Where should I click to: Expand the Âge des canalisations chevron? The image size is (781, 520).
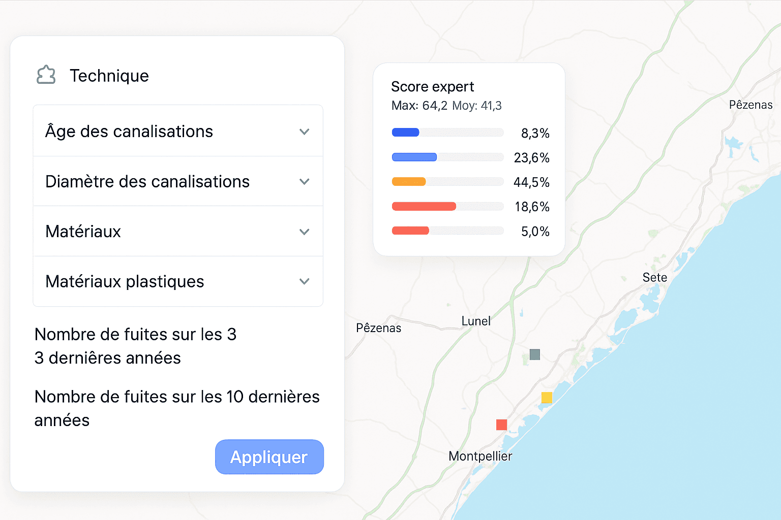coord(305,132)
